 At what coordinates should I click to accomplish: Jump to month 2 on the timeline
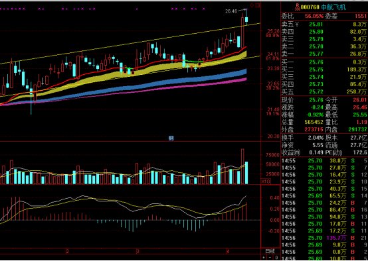tap(67, 252)
